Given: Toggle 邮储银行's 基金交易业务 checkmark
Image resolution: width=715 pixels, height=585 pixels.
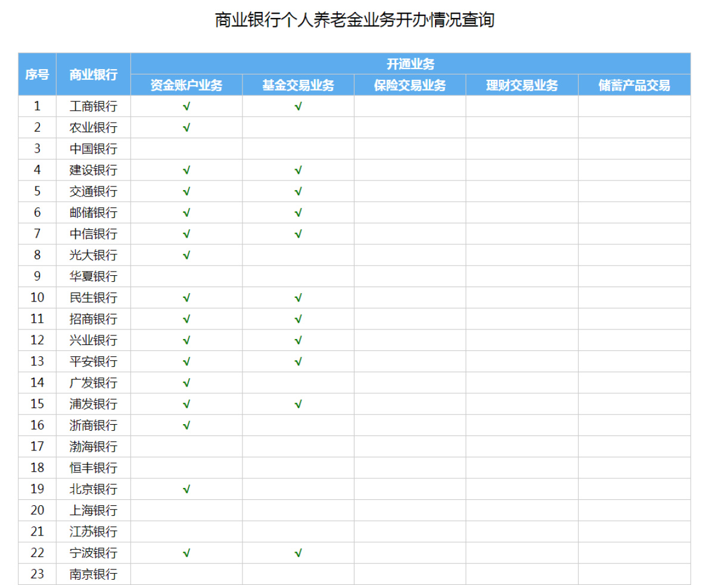Looking at the screenshot, I should point(299,212).
